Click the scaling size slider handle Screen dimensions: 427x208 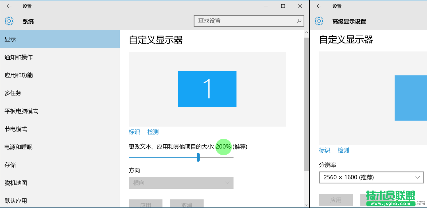point(198,157)
